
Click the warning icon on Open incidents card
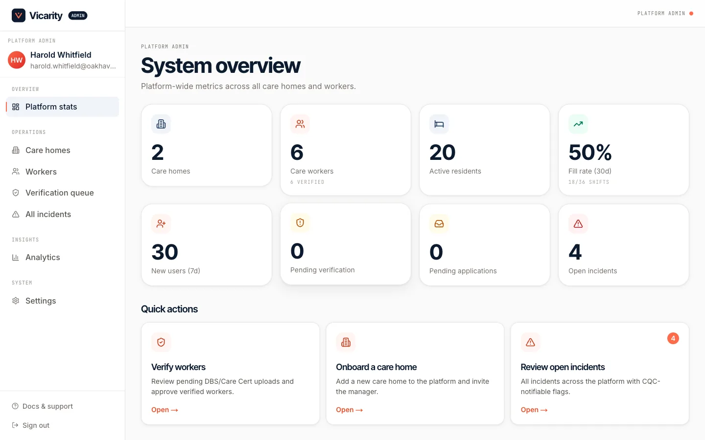[578, 224]
